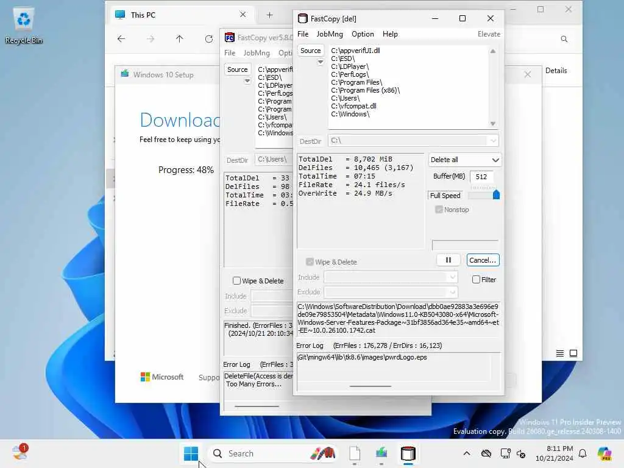Open File menu in FastCopy [del]
This screenshot has height=468, width=624.
click(303, 34)
